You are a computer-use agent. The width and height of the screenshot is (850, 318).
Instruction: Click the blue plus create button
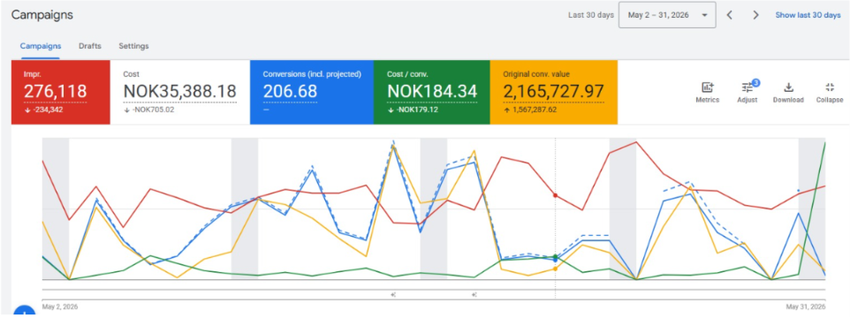click(x=24, y=312)
